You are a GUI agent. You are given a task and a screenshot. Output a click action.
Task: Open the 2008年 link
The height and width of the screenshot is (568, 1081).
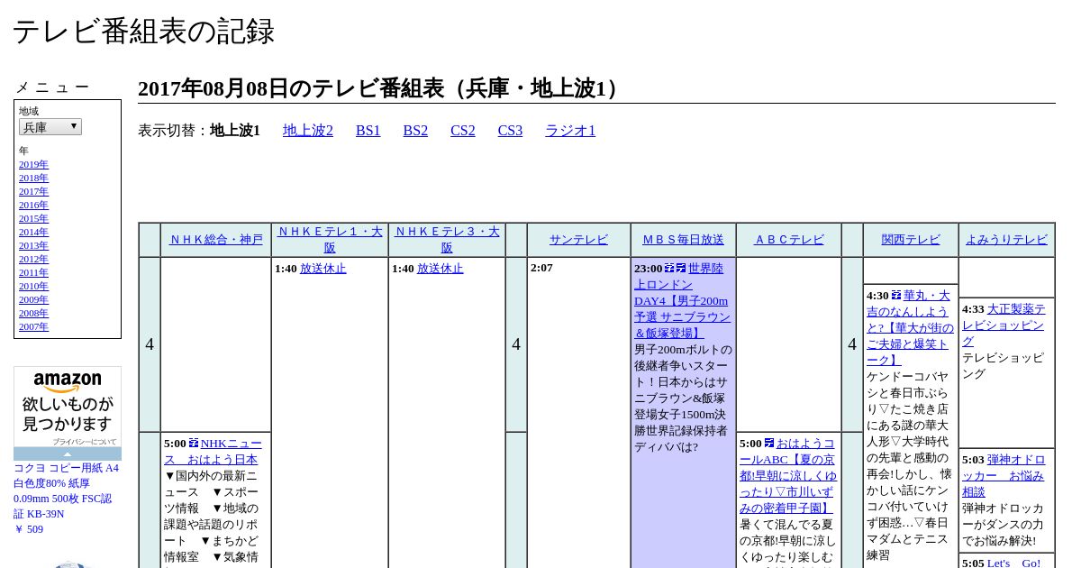[x=33, y=313]
